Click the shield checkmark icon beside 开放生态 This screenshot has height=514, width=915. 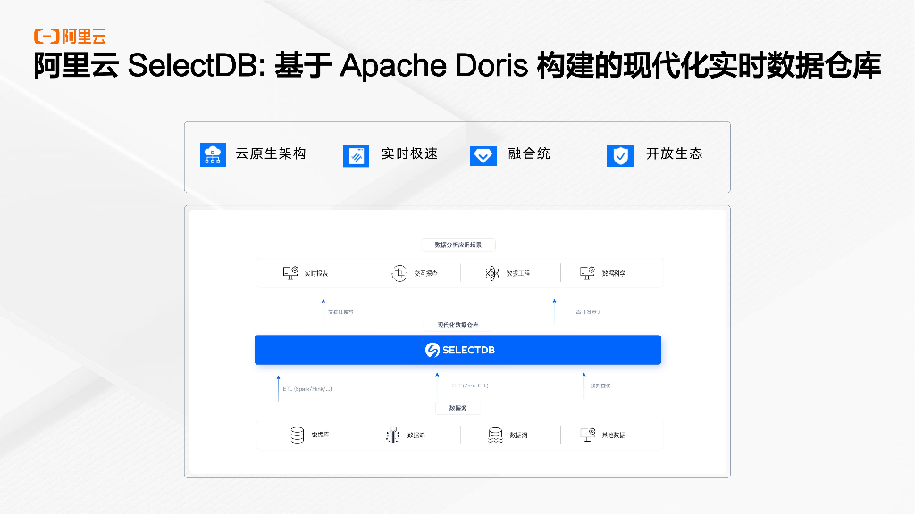pos(620,155)
